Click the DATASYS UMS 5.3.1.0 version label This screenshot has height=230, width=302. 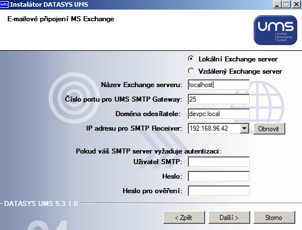[41, 204]
